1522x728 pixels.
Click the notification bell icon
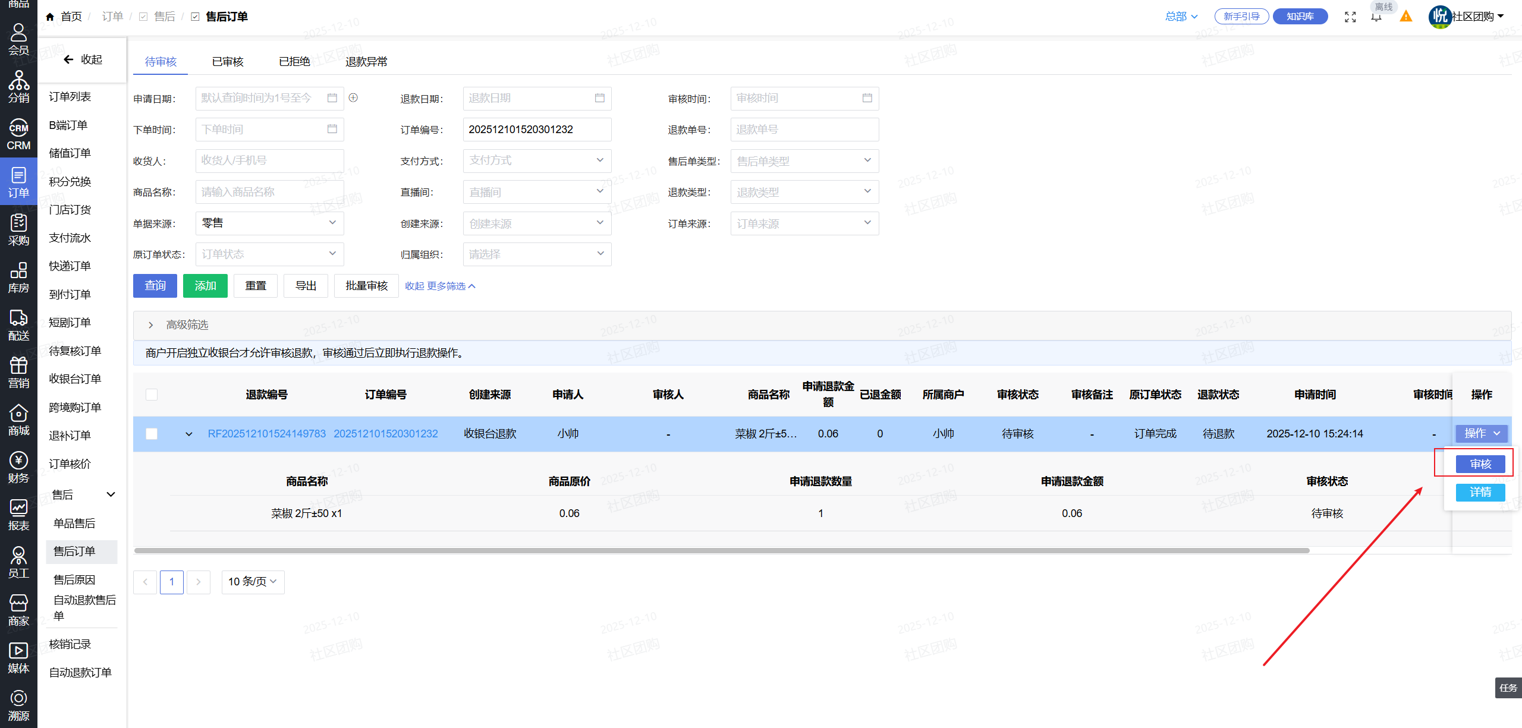[1376, 17]
